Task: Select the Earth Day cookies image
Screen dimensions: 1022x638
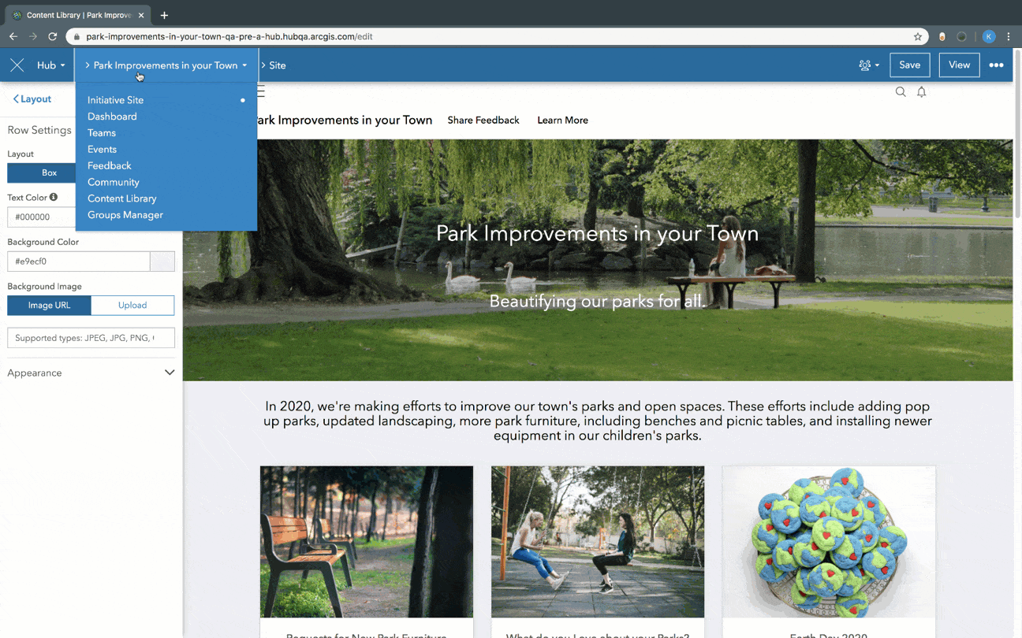Action: pos(829,542)
